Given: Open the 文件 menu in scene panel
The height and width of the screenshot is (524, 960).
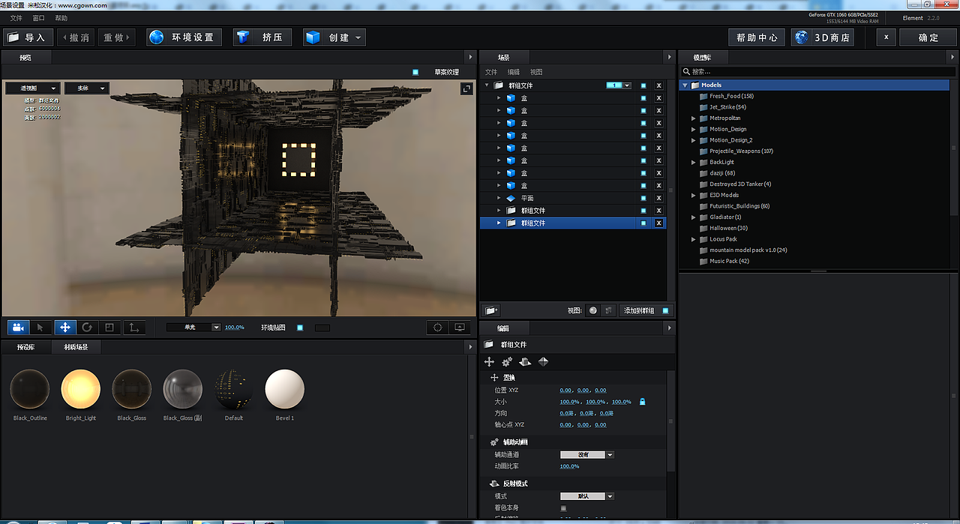Looking at the screenshot, I should (491, 71).
